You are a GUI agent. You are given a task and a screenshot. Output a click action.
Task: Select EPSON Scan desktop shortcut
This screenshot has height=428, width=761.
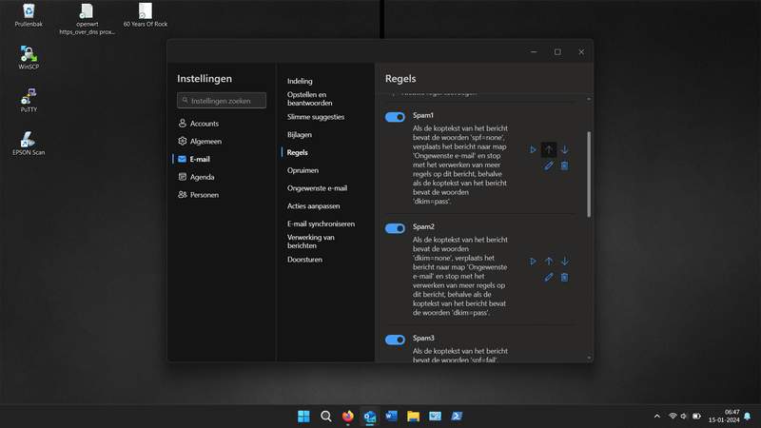(29, 144)
